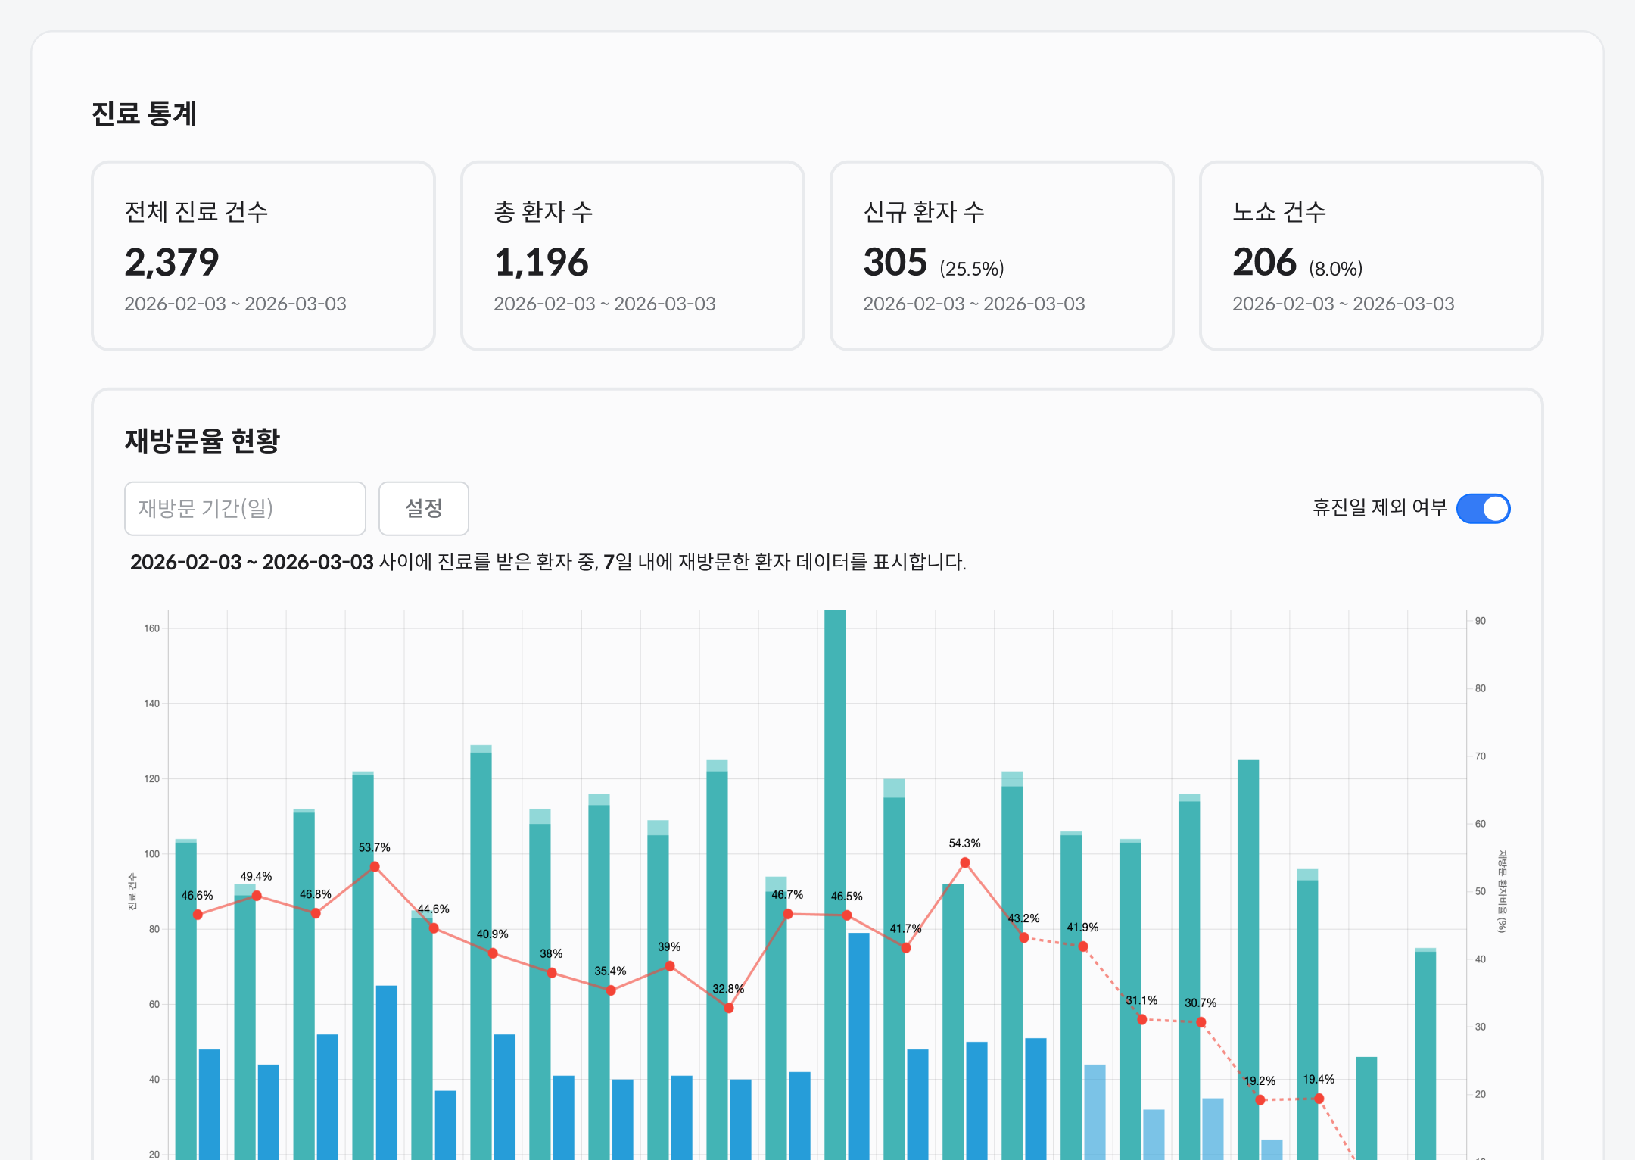Toggle the 휴진일 제외 여부 switch
The image size is (1635, 1160).
click(1483, 508)
